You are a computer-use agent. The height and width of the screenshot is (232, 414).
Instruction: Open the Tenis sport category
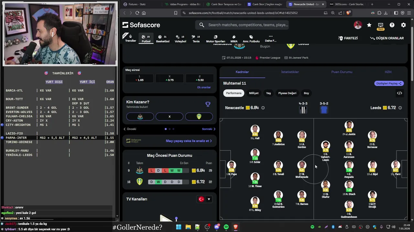pos(196,39)
